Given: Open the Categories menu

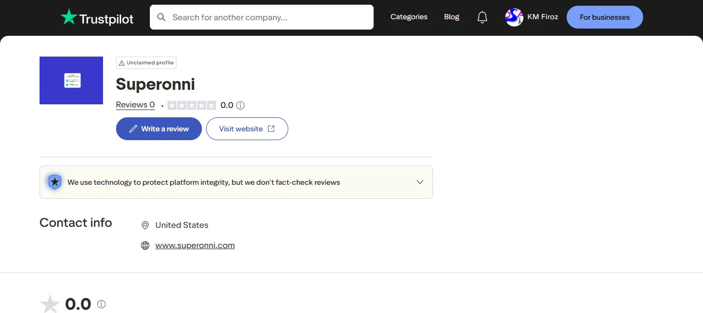Looking at the screenshot, I should tap(409, 17).
